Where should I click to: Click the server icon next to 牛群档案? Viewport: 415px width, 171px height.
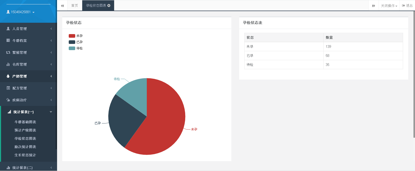(8, 41)
